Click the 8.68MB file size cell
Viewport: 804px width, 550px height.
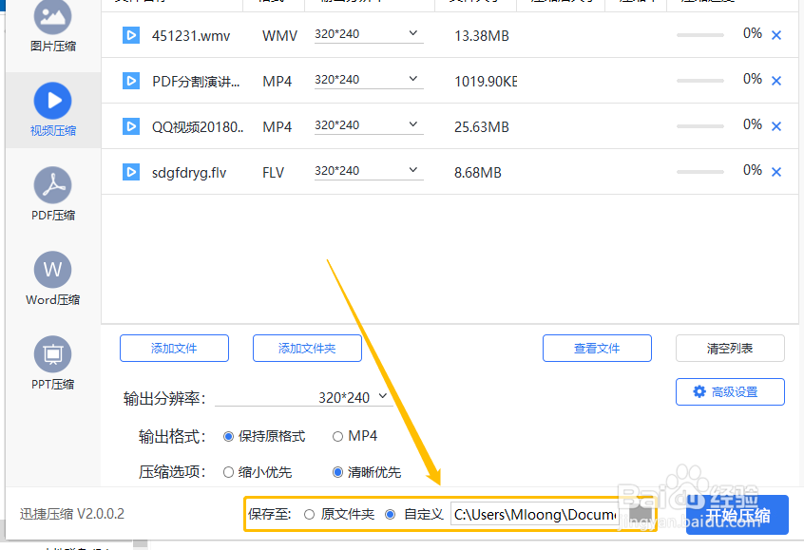477,173
